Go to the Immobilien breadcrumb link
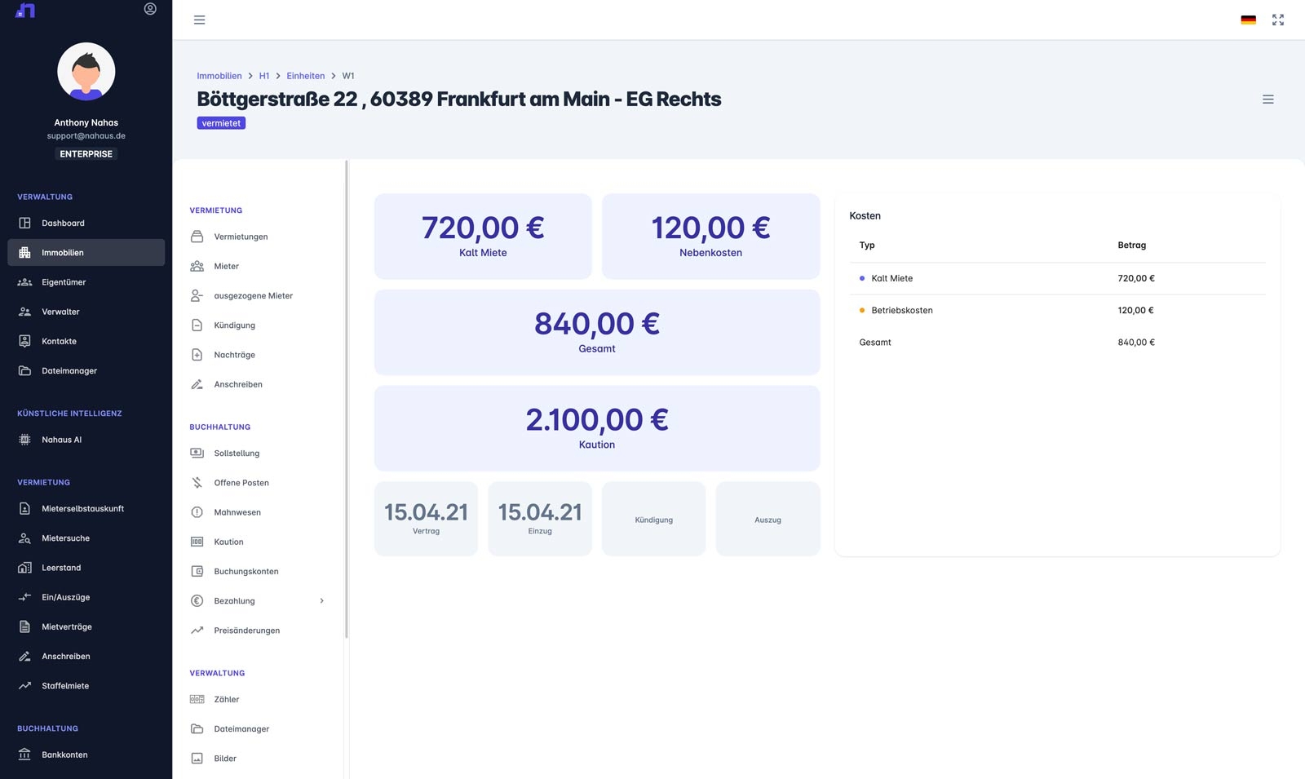The image size is (1305, 779). tap(219, 76)
